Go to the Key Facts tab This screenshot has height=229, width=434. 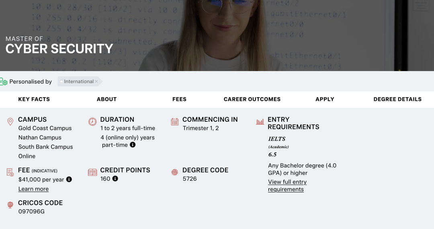[x=34, y=99]
